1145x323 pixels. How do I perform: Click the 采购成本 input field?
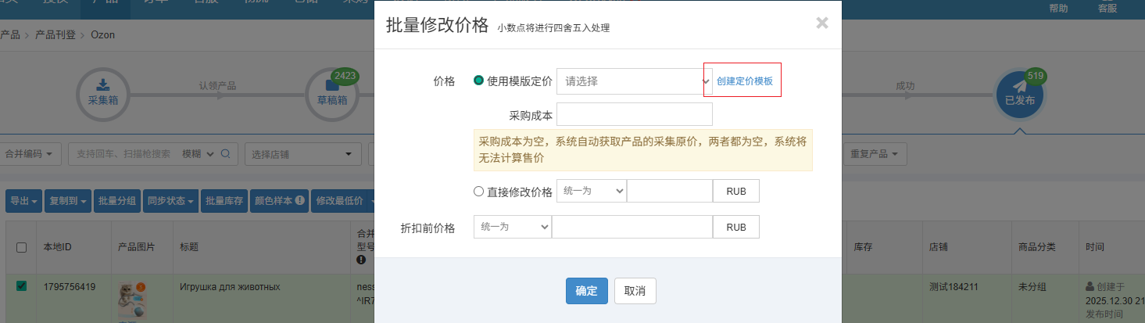point(634,115)
